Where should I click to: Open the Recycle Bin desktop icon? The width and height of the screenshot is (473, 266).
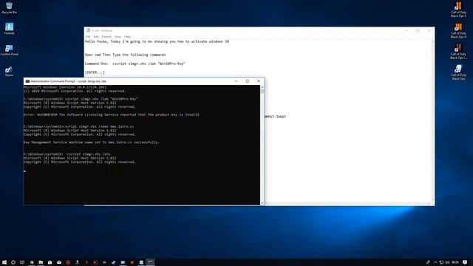point(9,8)
